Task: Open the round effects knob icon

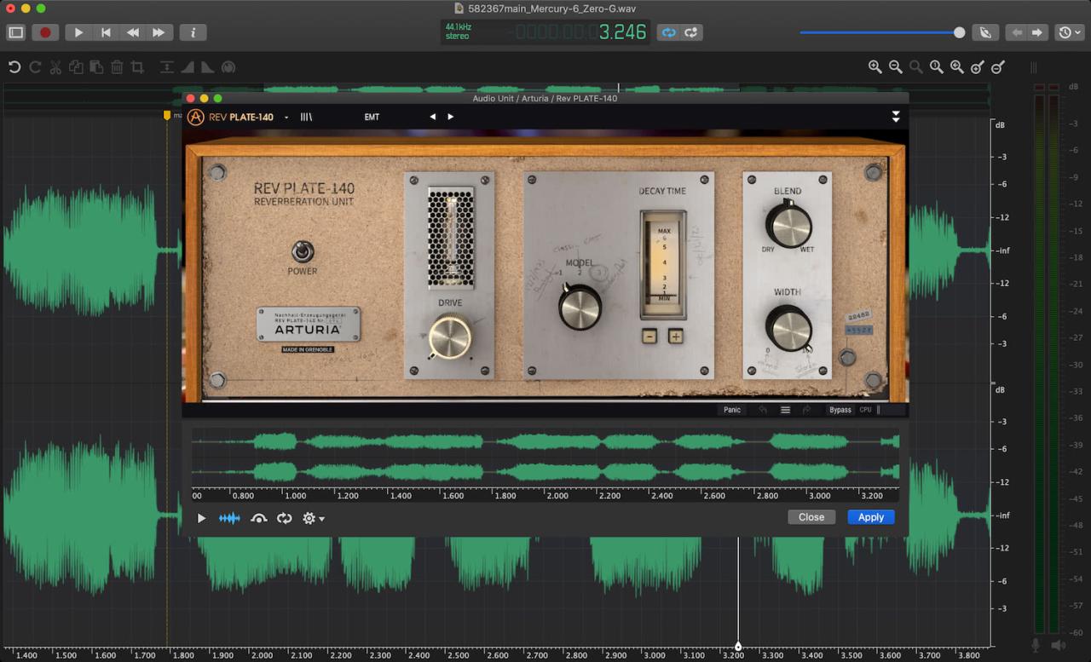Action: (228, 67)
